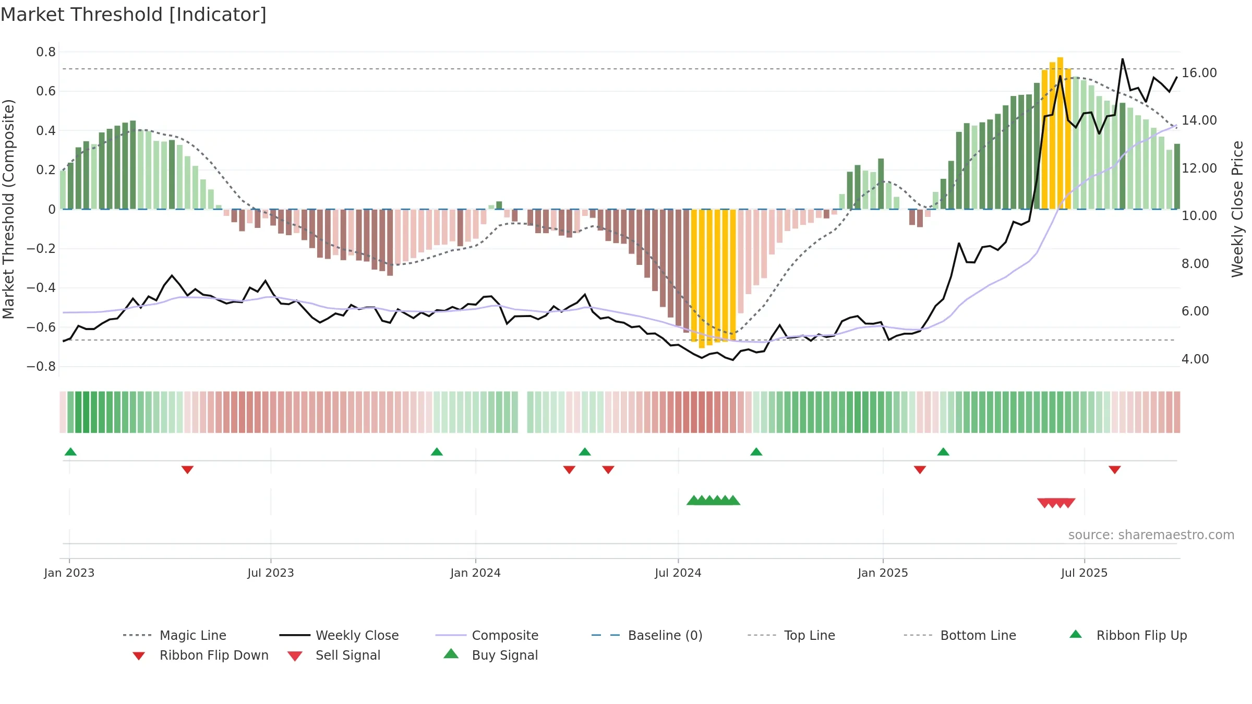Select the ribbon flip down marker after Jan 2025
1252x704 pixels.
click(920, 470)
